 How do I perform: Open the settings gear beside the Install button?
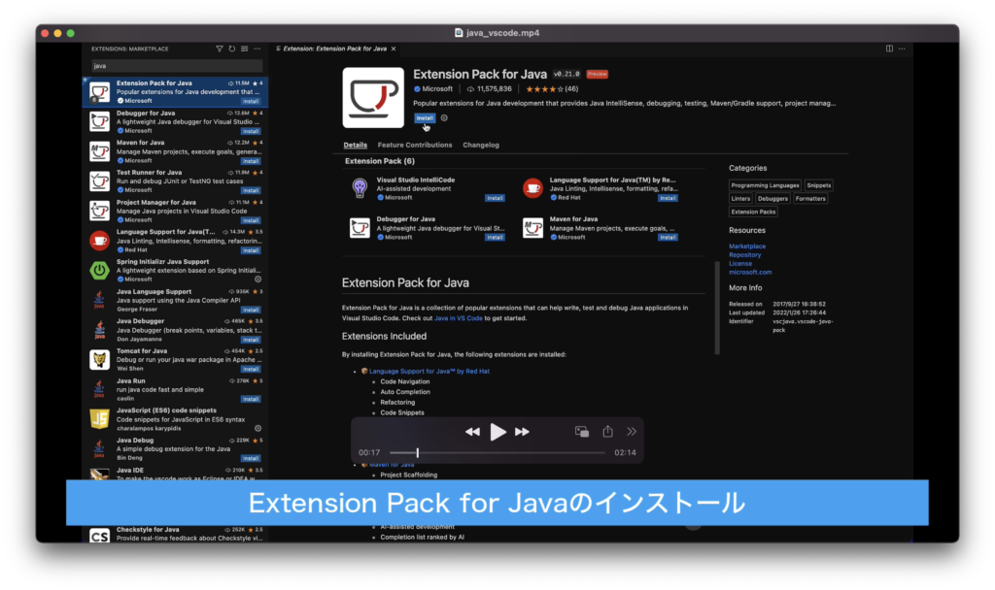point(444,117)
